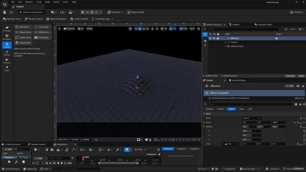Image resolution: width=306 pixels, height=172 pixels.
Task: Expand the Cloner2 tree item
Action: click(226, 43)
